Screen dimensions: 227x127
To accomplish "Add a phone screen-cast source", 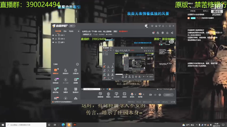I will click(x=116, y=95).
